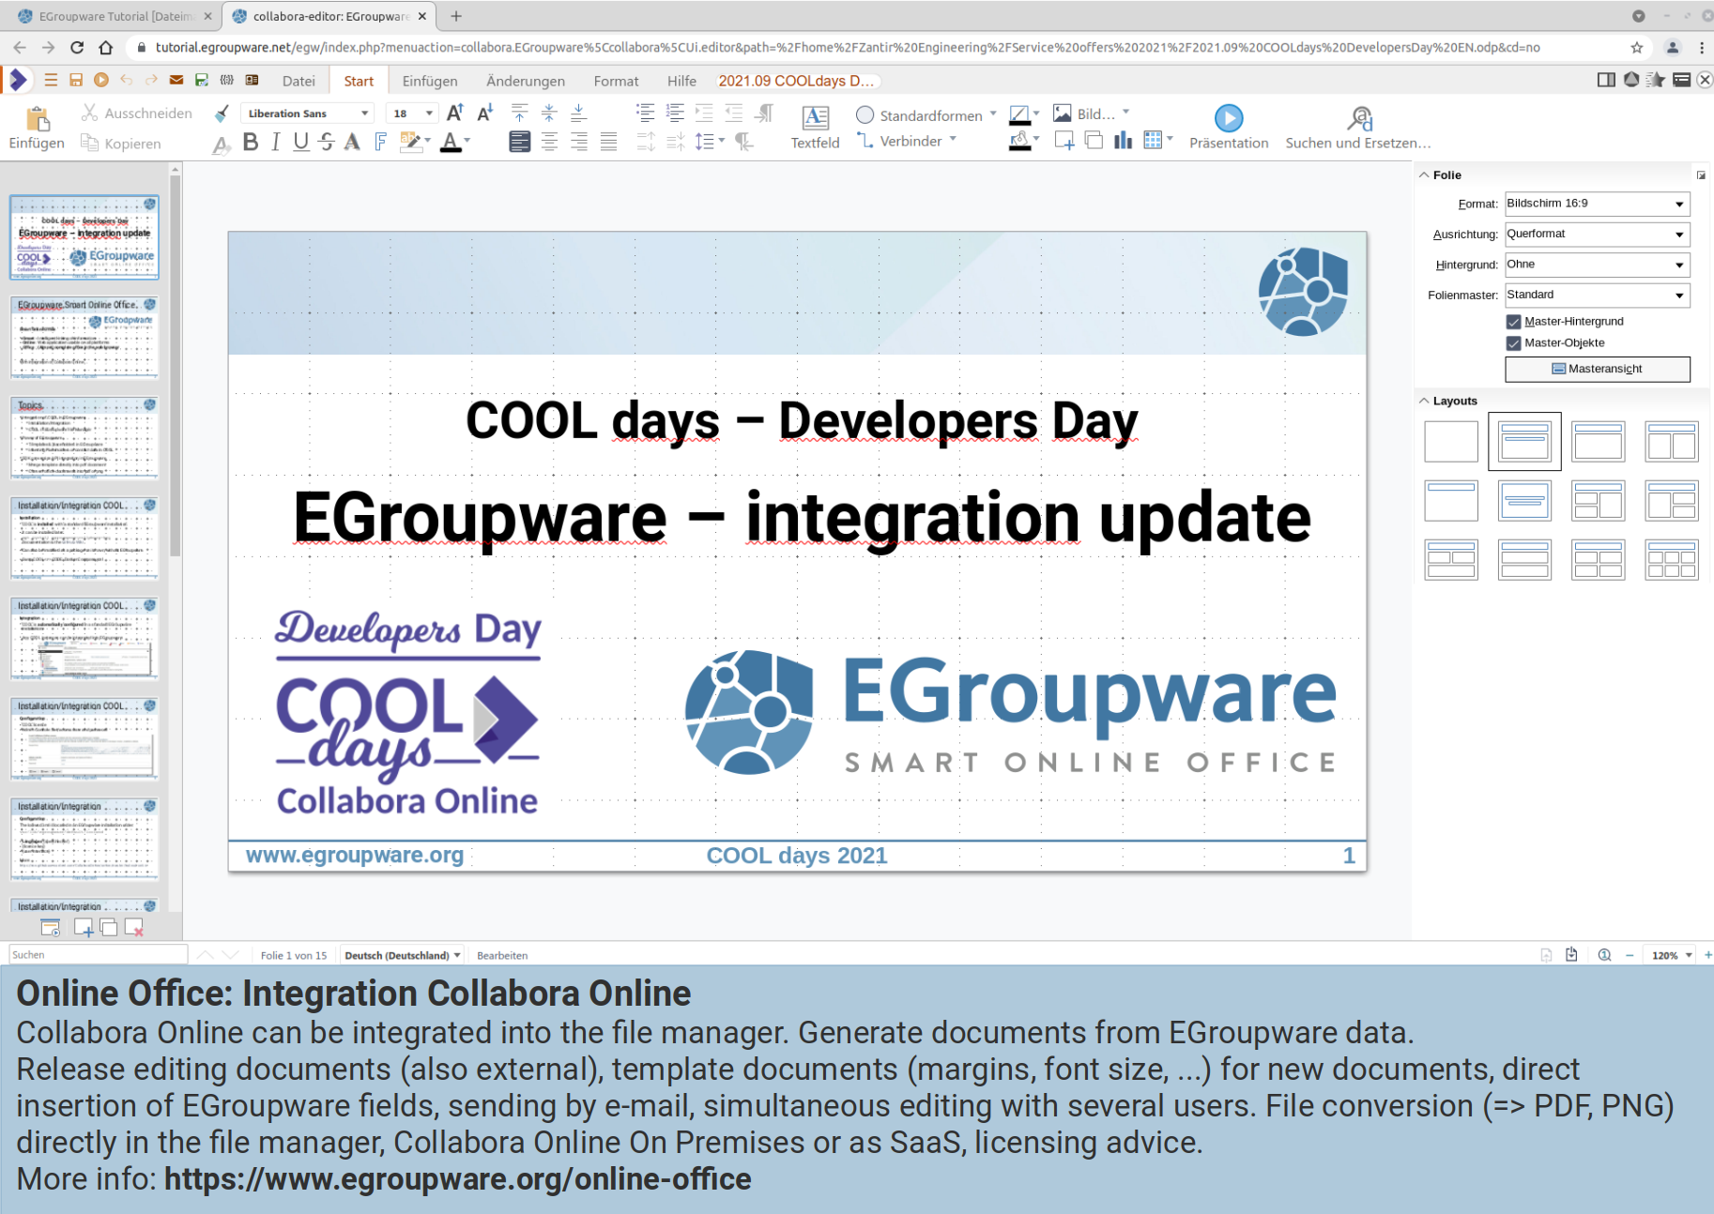The image size is (1714, 1214).
Task: Open the Hintergrund dropdown
Action: pyautogui.click(x=1596, y=265)
